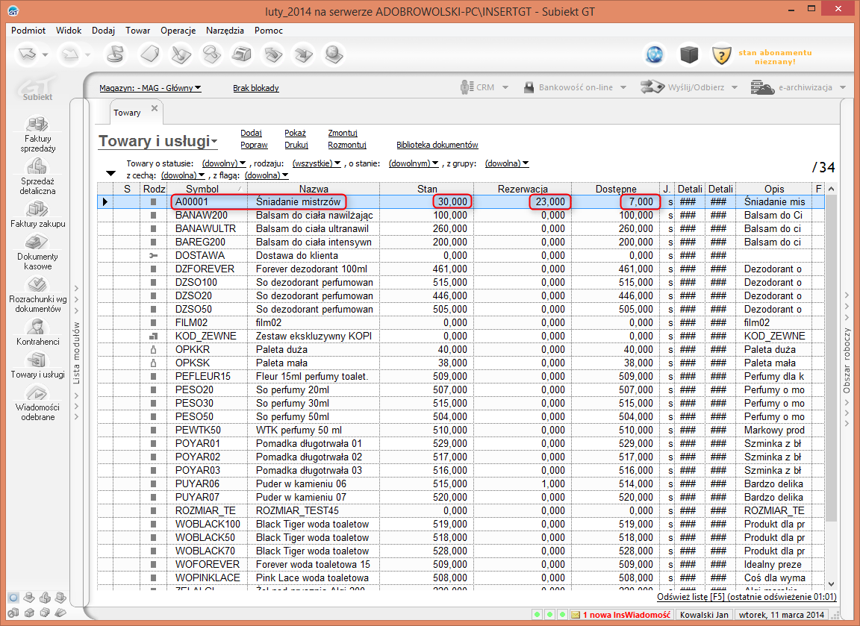Click the globe-on-page toolbar icon
Screen dimensions: 860x626
pos(334,54)
